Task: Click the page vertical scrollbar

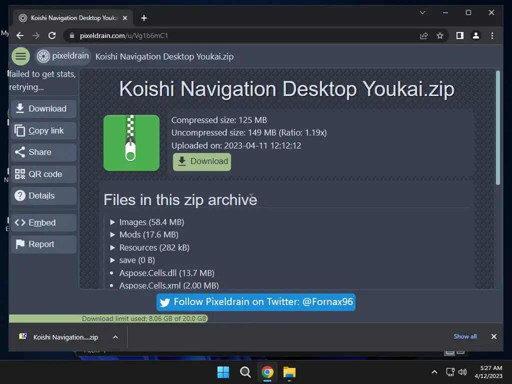Action: point(497,128)
